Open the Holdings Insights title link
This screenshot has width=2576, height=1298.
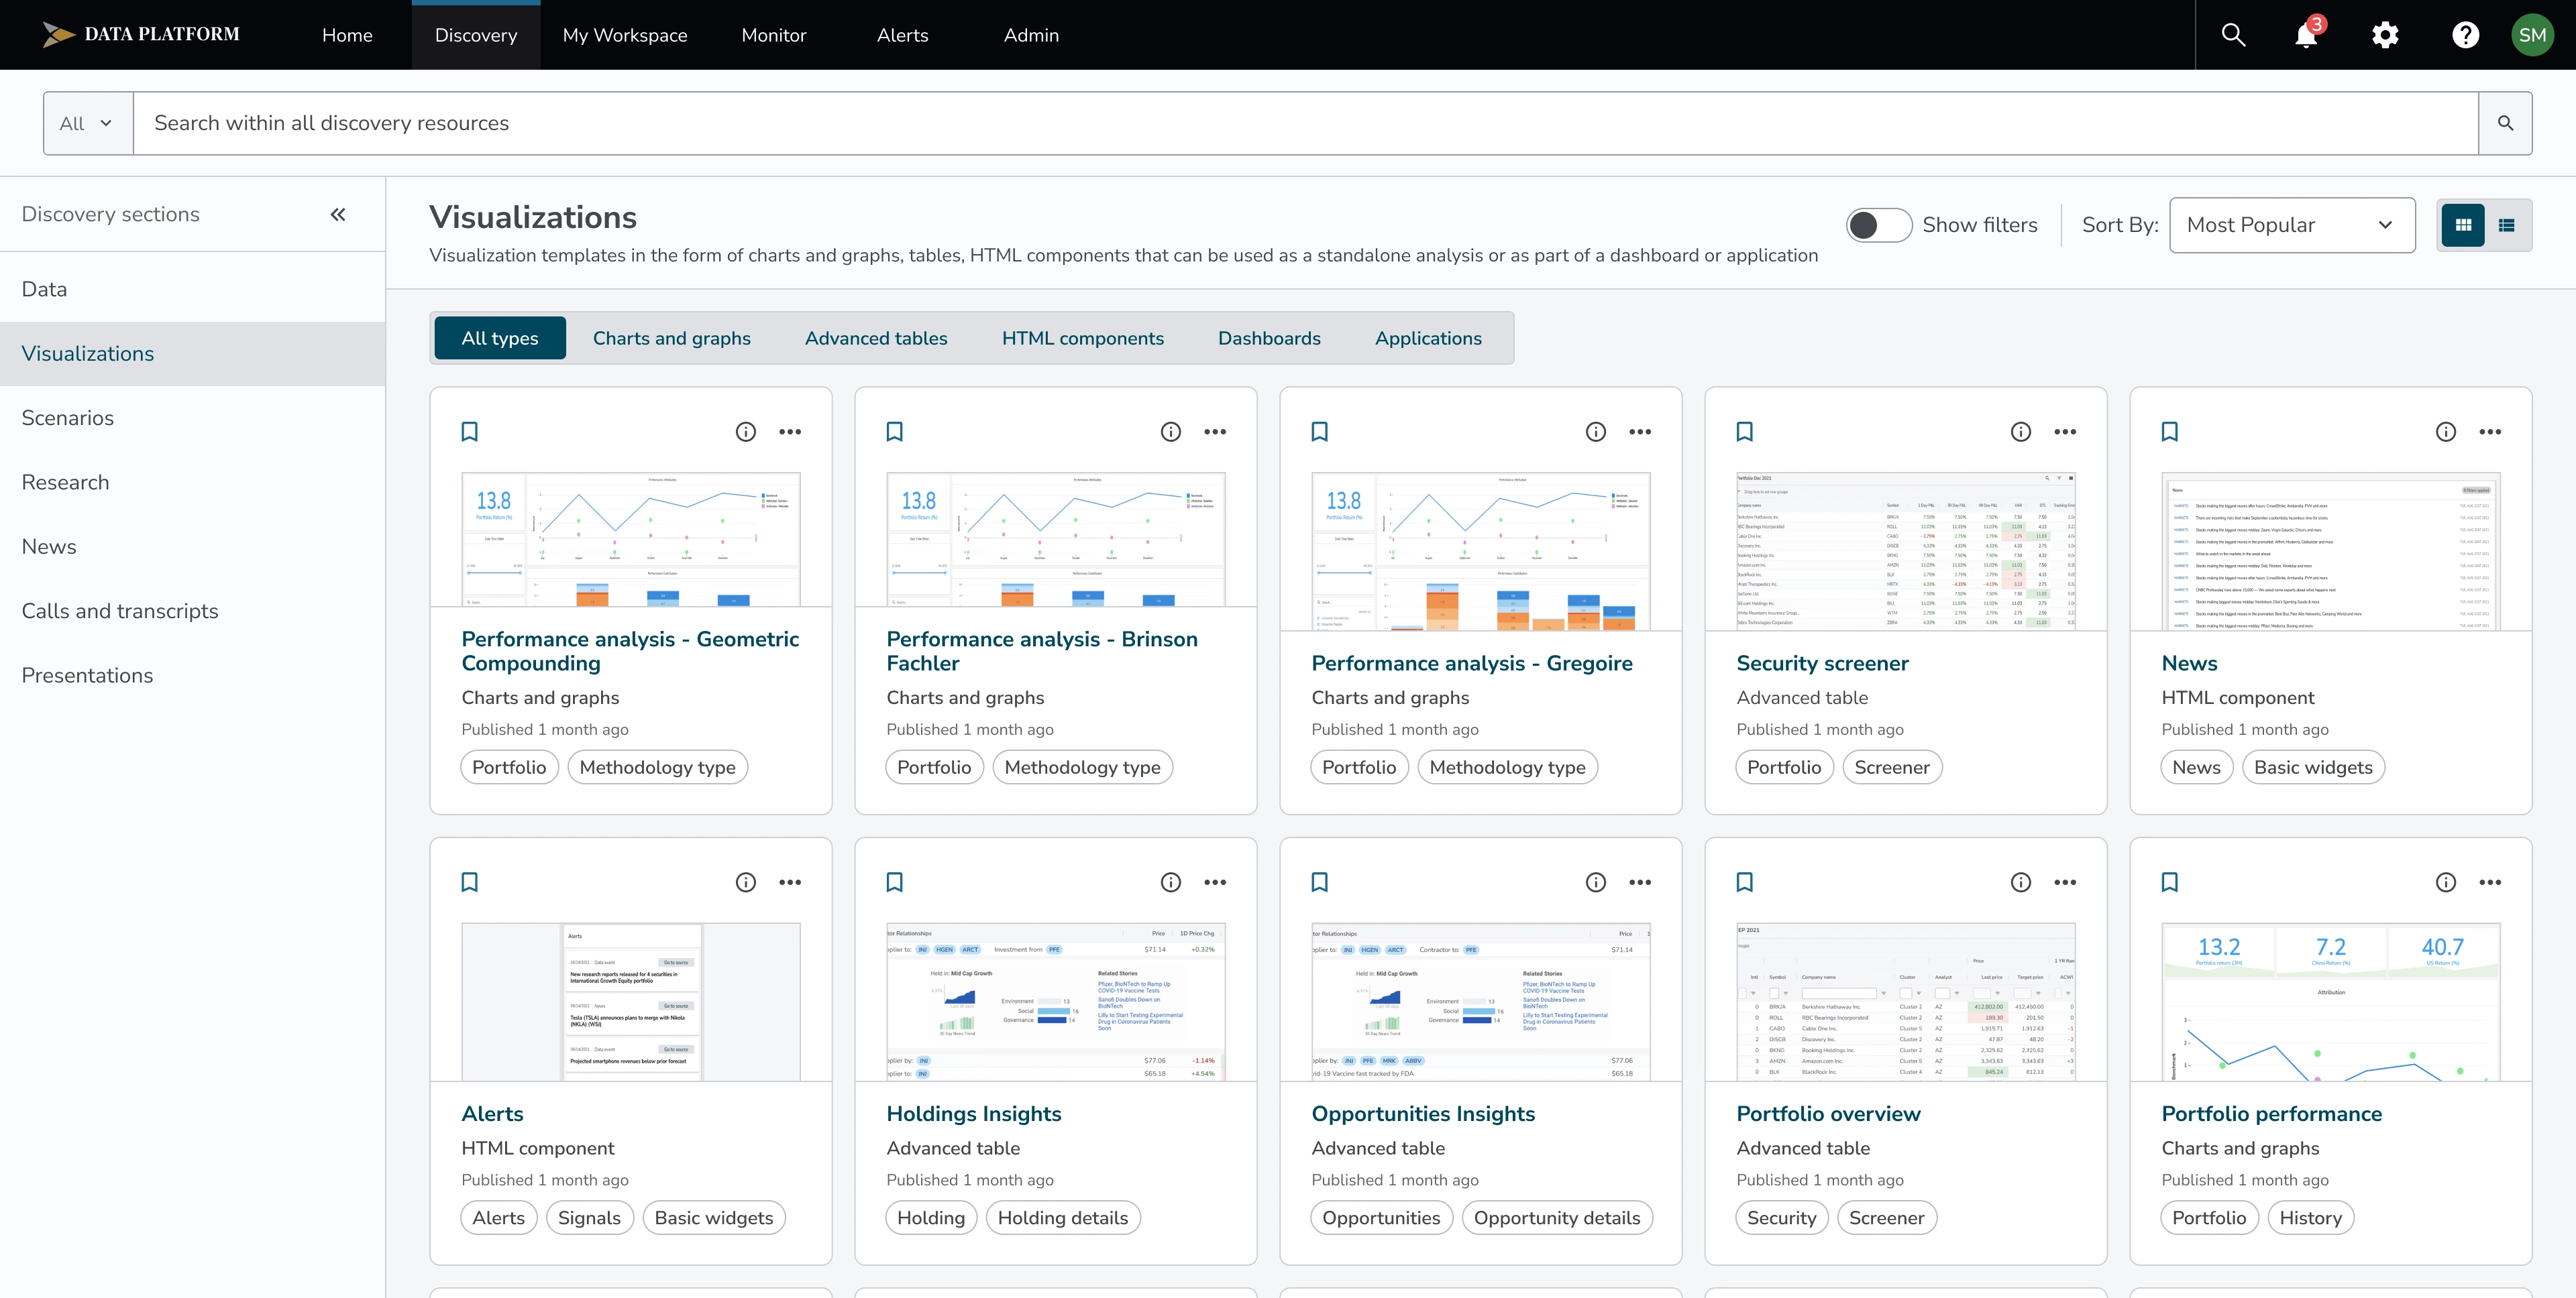(x=973, y=1113)
